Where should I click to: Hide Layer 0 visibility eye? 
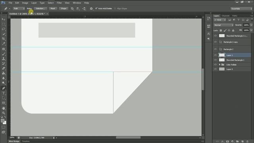pyautogui.click(x=215, y=69)
